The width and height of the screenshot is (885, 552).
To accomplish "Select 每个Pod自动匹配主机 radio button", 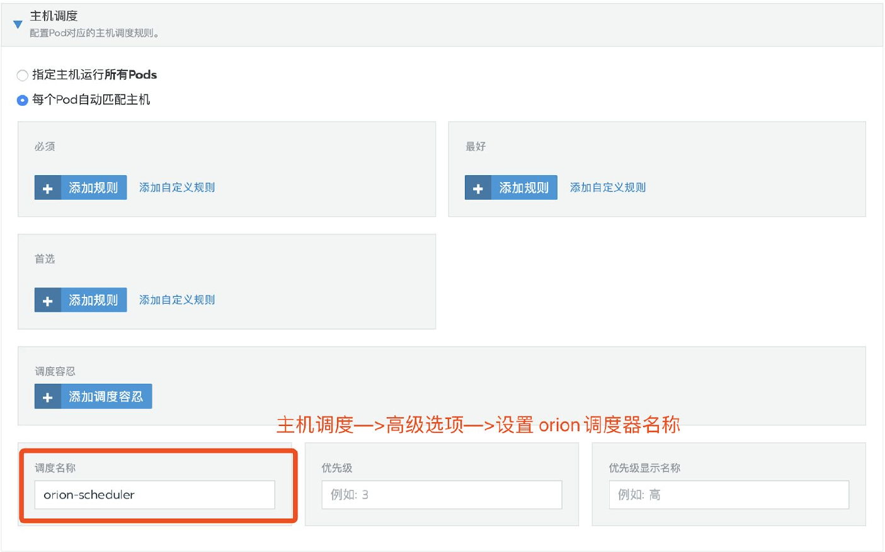I will coord(22,100).
